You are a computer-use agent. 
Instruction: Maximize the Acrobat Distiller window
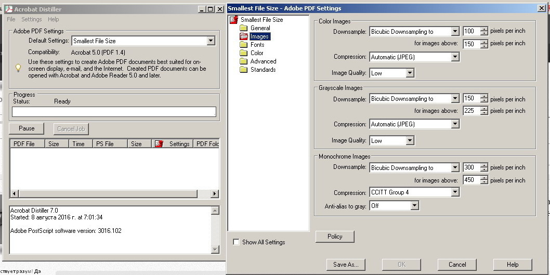coord(210,9)
